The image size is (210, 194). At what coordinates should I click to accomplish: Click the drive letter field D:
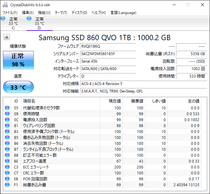108,76
